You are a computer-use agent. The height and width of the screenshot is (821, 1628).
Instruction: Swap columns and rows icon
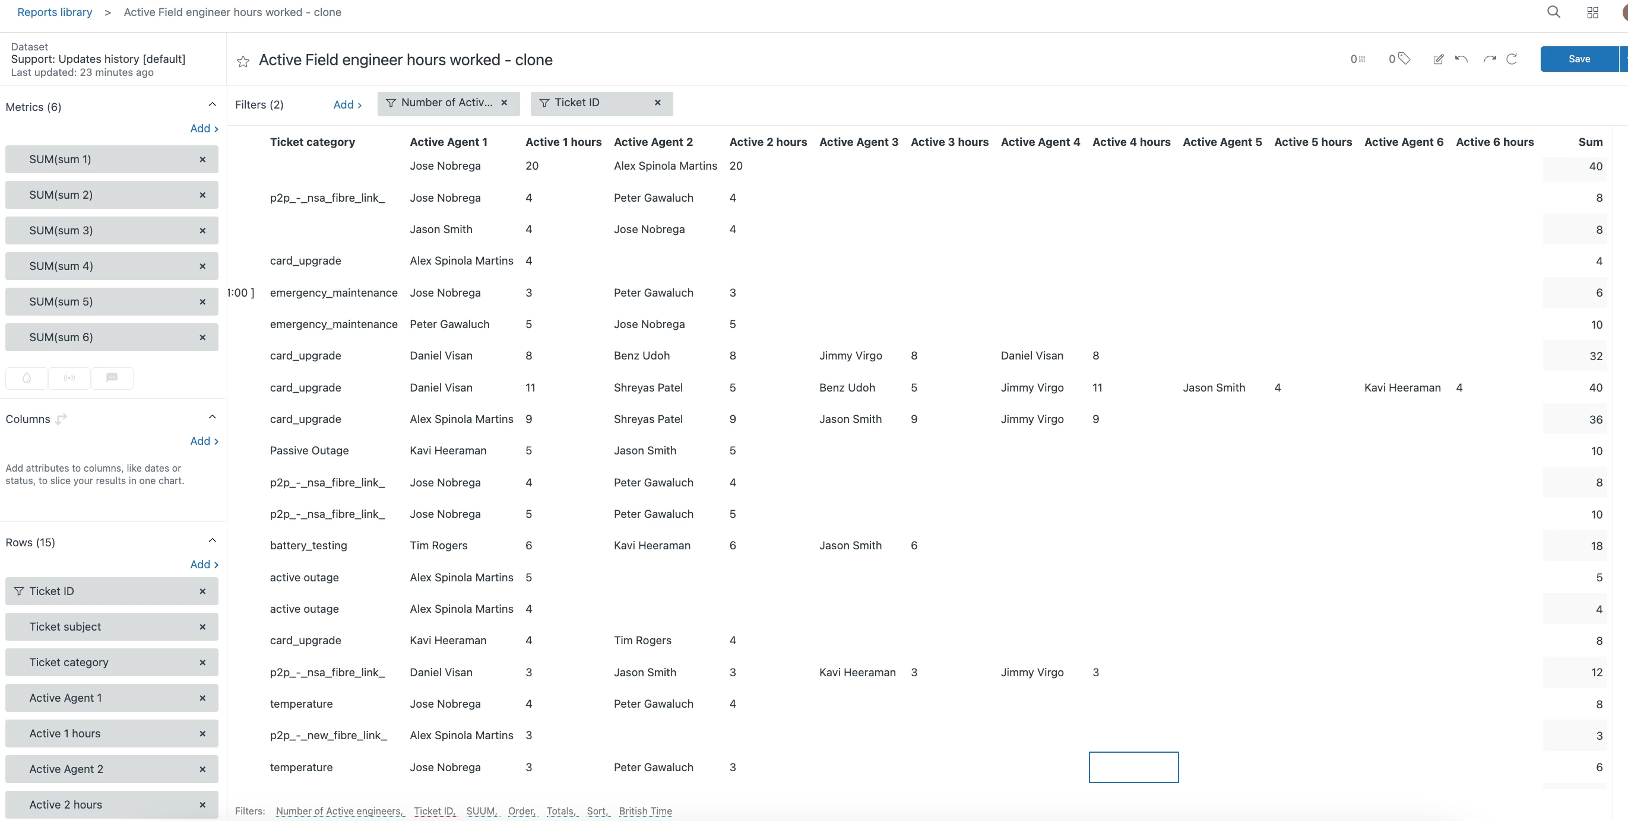61,419
